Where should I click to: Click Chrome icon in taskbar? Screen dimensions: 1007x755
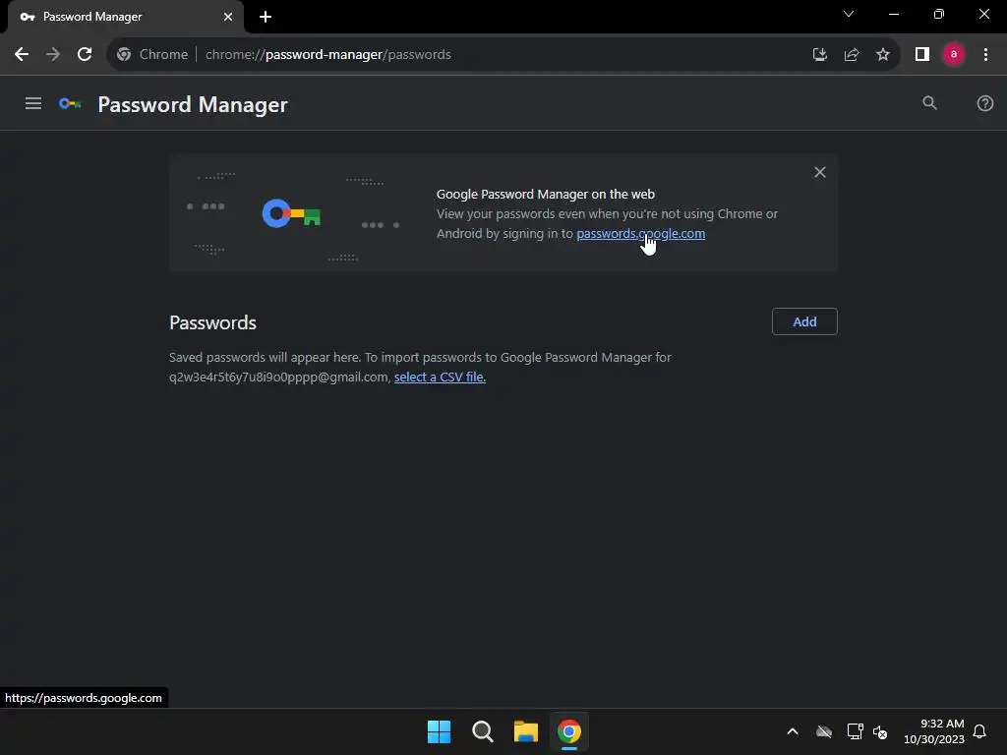pos(569,731)
